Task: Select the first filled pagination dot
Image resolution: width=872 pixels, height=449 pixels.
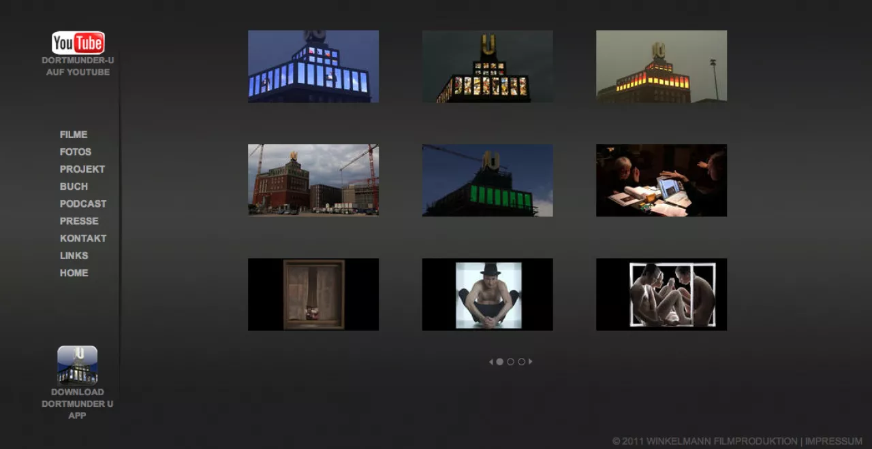Action: pos(499,362)
